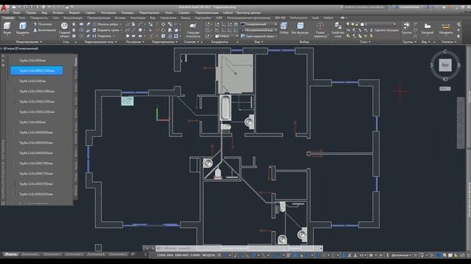Toggle the layer freeze sun icon
Viewport: 471px width, 264px height.
pyautogui.click(x=353, y=24)
